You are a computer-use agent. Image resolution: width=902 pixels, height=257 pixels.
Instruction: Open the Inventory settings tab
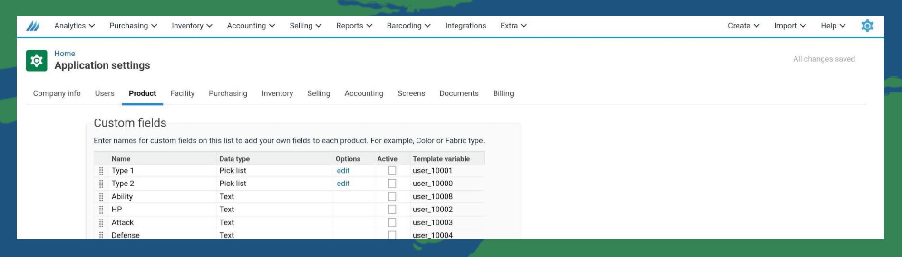coord(277,93)
